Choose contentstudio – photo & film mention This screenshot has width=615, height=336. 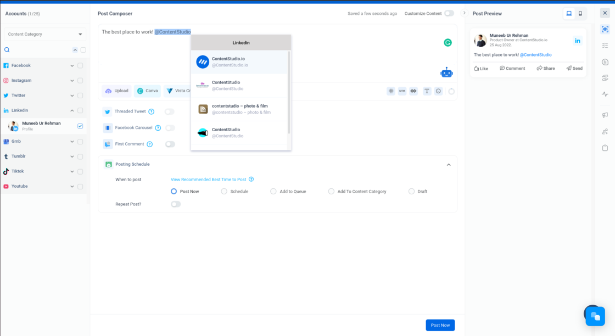[239, 109]
